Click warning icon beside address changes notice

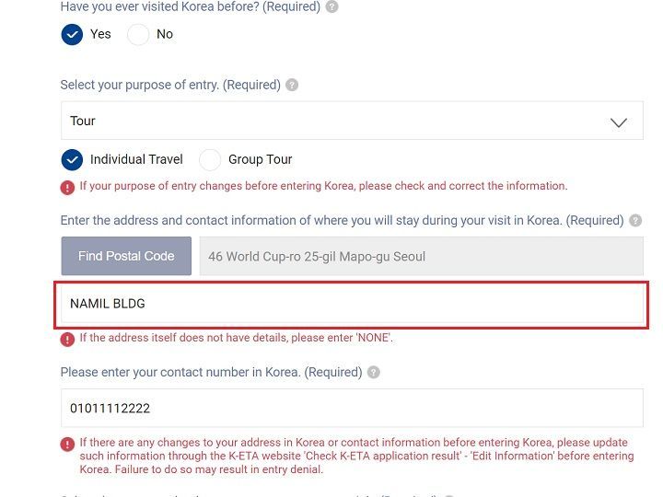pyautogui.click(x=67, y=444)
